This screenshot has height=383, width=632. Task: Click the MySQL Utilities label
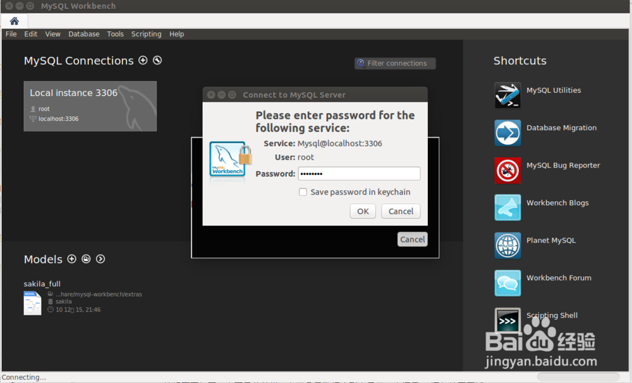[x=554, y=90]
